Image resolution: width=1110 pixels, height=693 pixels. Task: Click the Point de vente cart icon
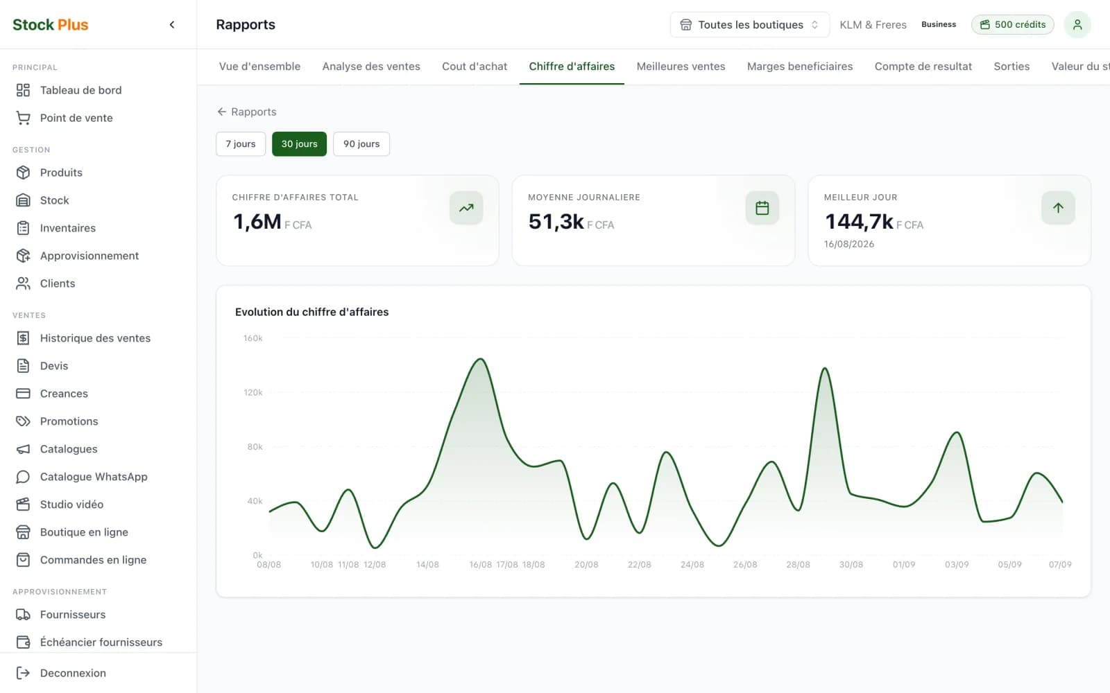click(x=23, y=118)
